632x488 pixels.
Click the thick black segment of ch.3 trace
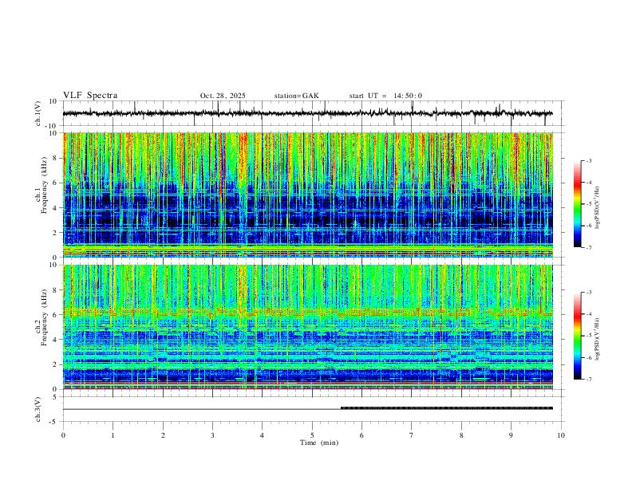click(447, 408)
